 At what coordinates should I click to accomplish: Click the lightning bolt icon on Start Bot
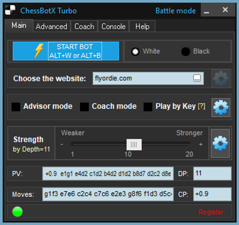coord(39,51)
